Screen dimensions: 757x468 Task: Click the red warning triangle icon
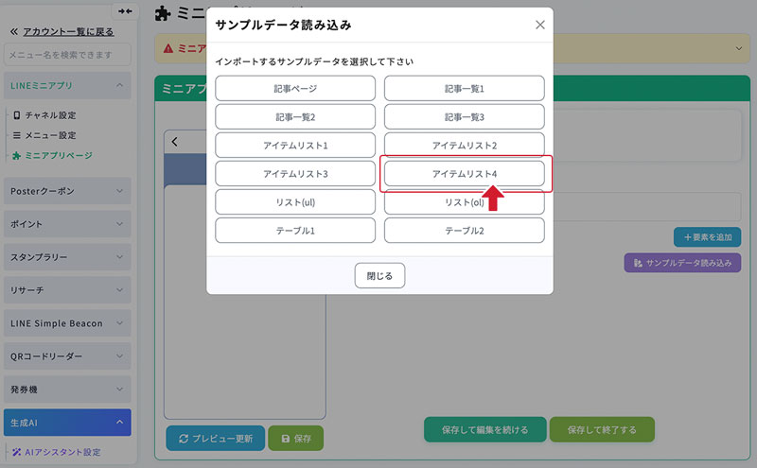[x=168, y=48]
